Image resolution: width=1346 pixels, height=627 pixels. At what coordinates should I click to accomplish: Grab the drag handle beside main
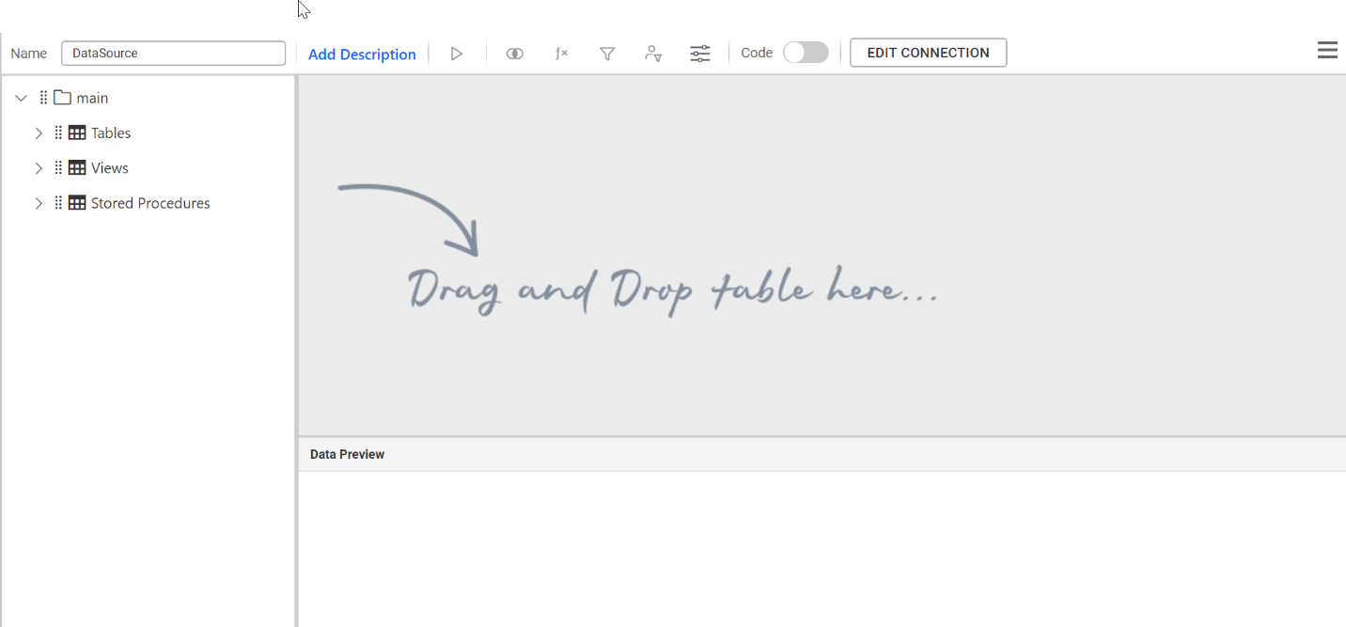point(43,98)
